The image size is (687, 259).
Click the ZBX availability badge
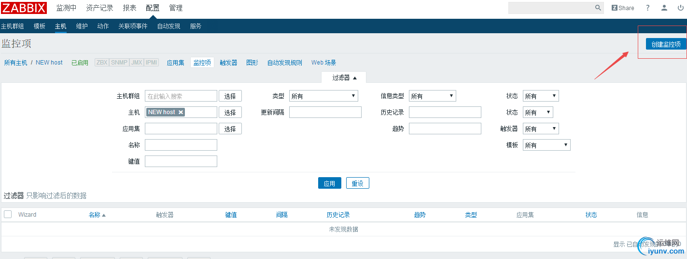point(102,63)
